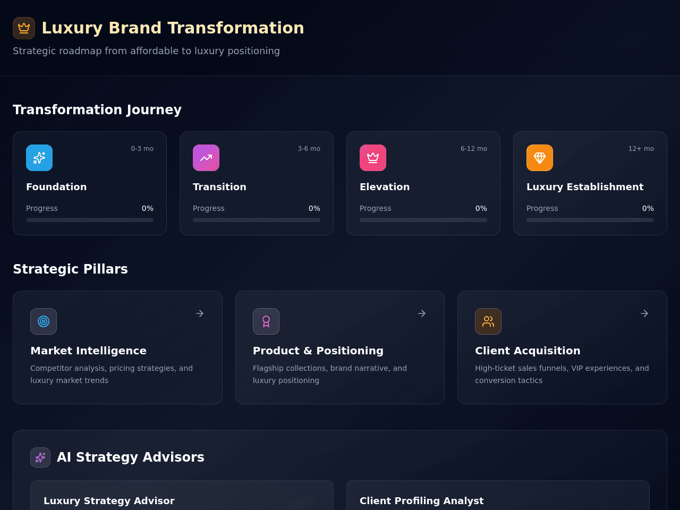680x510 pixels.
Task: Click the AI Strategy Advisors heading
Action: (131, 457)
